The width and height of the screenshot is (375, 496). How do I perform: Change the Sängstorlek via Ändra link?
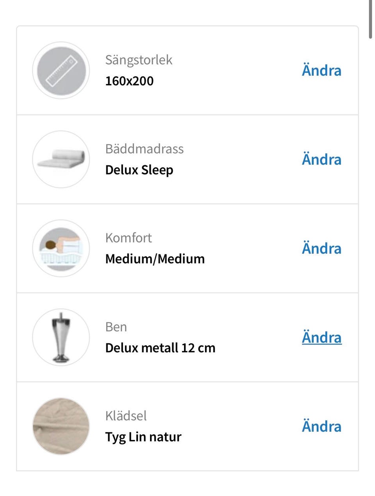321,71
